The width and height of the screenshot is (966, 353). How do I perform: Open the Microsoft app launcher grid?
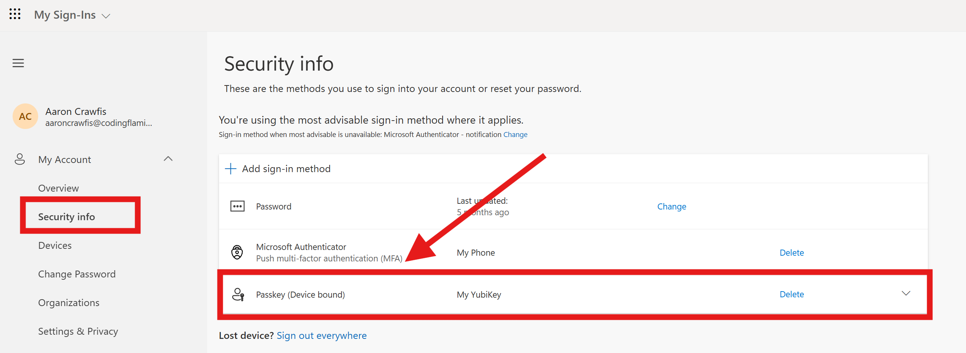click(15, 14)
